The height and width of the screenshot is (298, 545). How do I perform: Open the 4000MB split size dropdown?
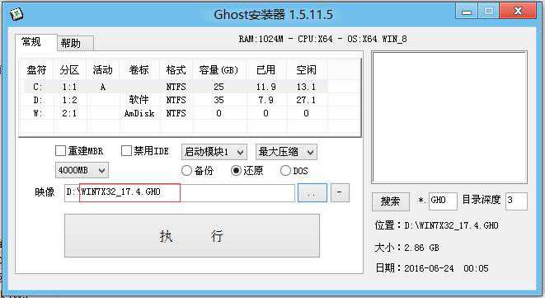[x=82, y=170]
